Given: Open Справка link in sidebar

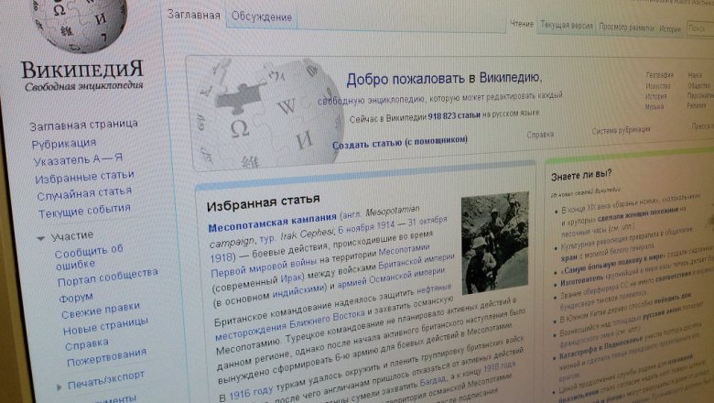Looking at the screenshot, I should click(x=87, y=344).
